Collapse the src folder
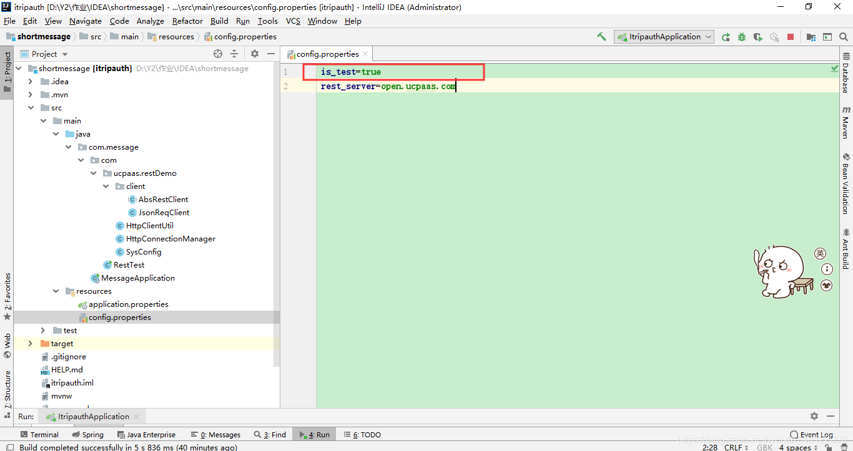Viewport: 853px width, 451px height. pyautogui.click(x=31, y=108)
